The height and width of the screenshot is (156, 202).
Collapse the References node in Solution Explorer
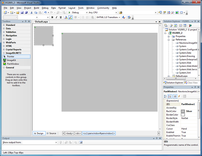click(x=169, y=40)
